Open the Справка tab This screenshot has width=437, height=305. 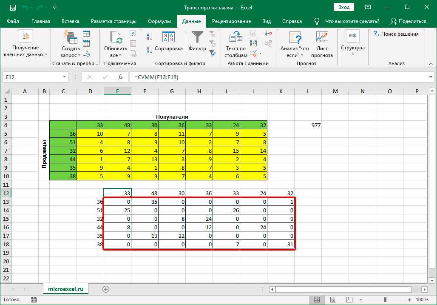[x=292, y=21]
